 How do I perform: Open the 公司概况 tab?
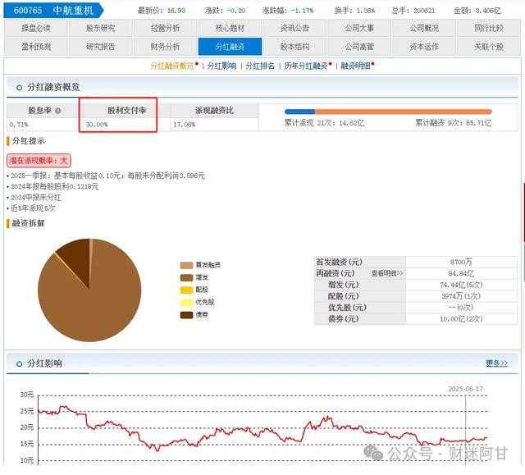click(x=424, y=28)
